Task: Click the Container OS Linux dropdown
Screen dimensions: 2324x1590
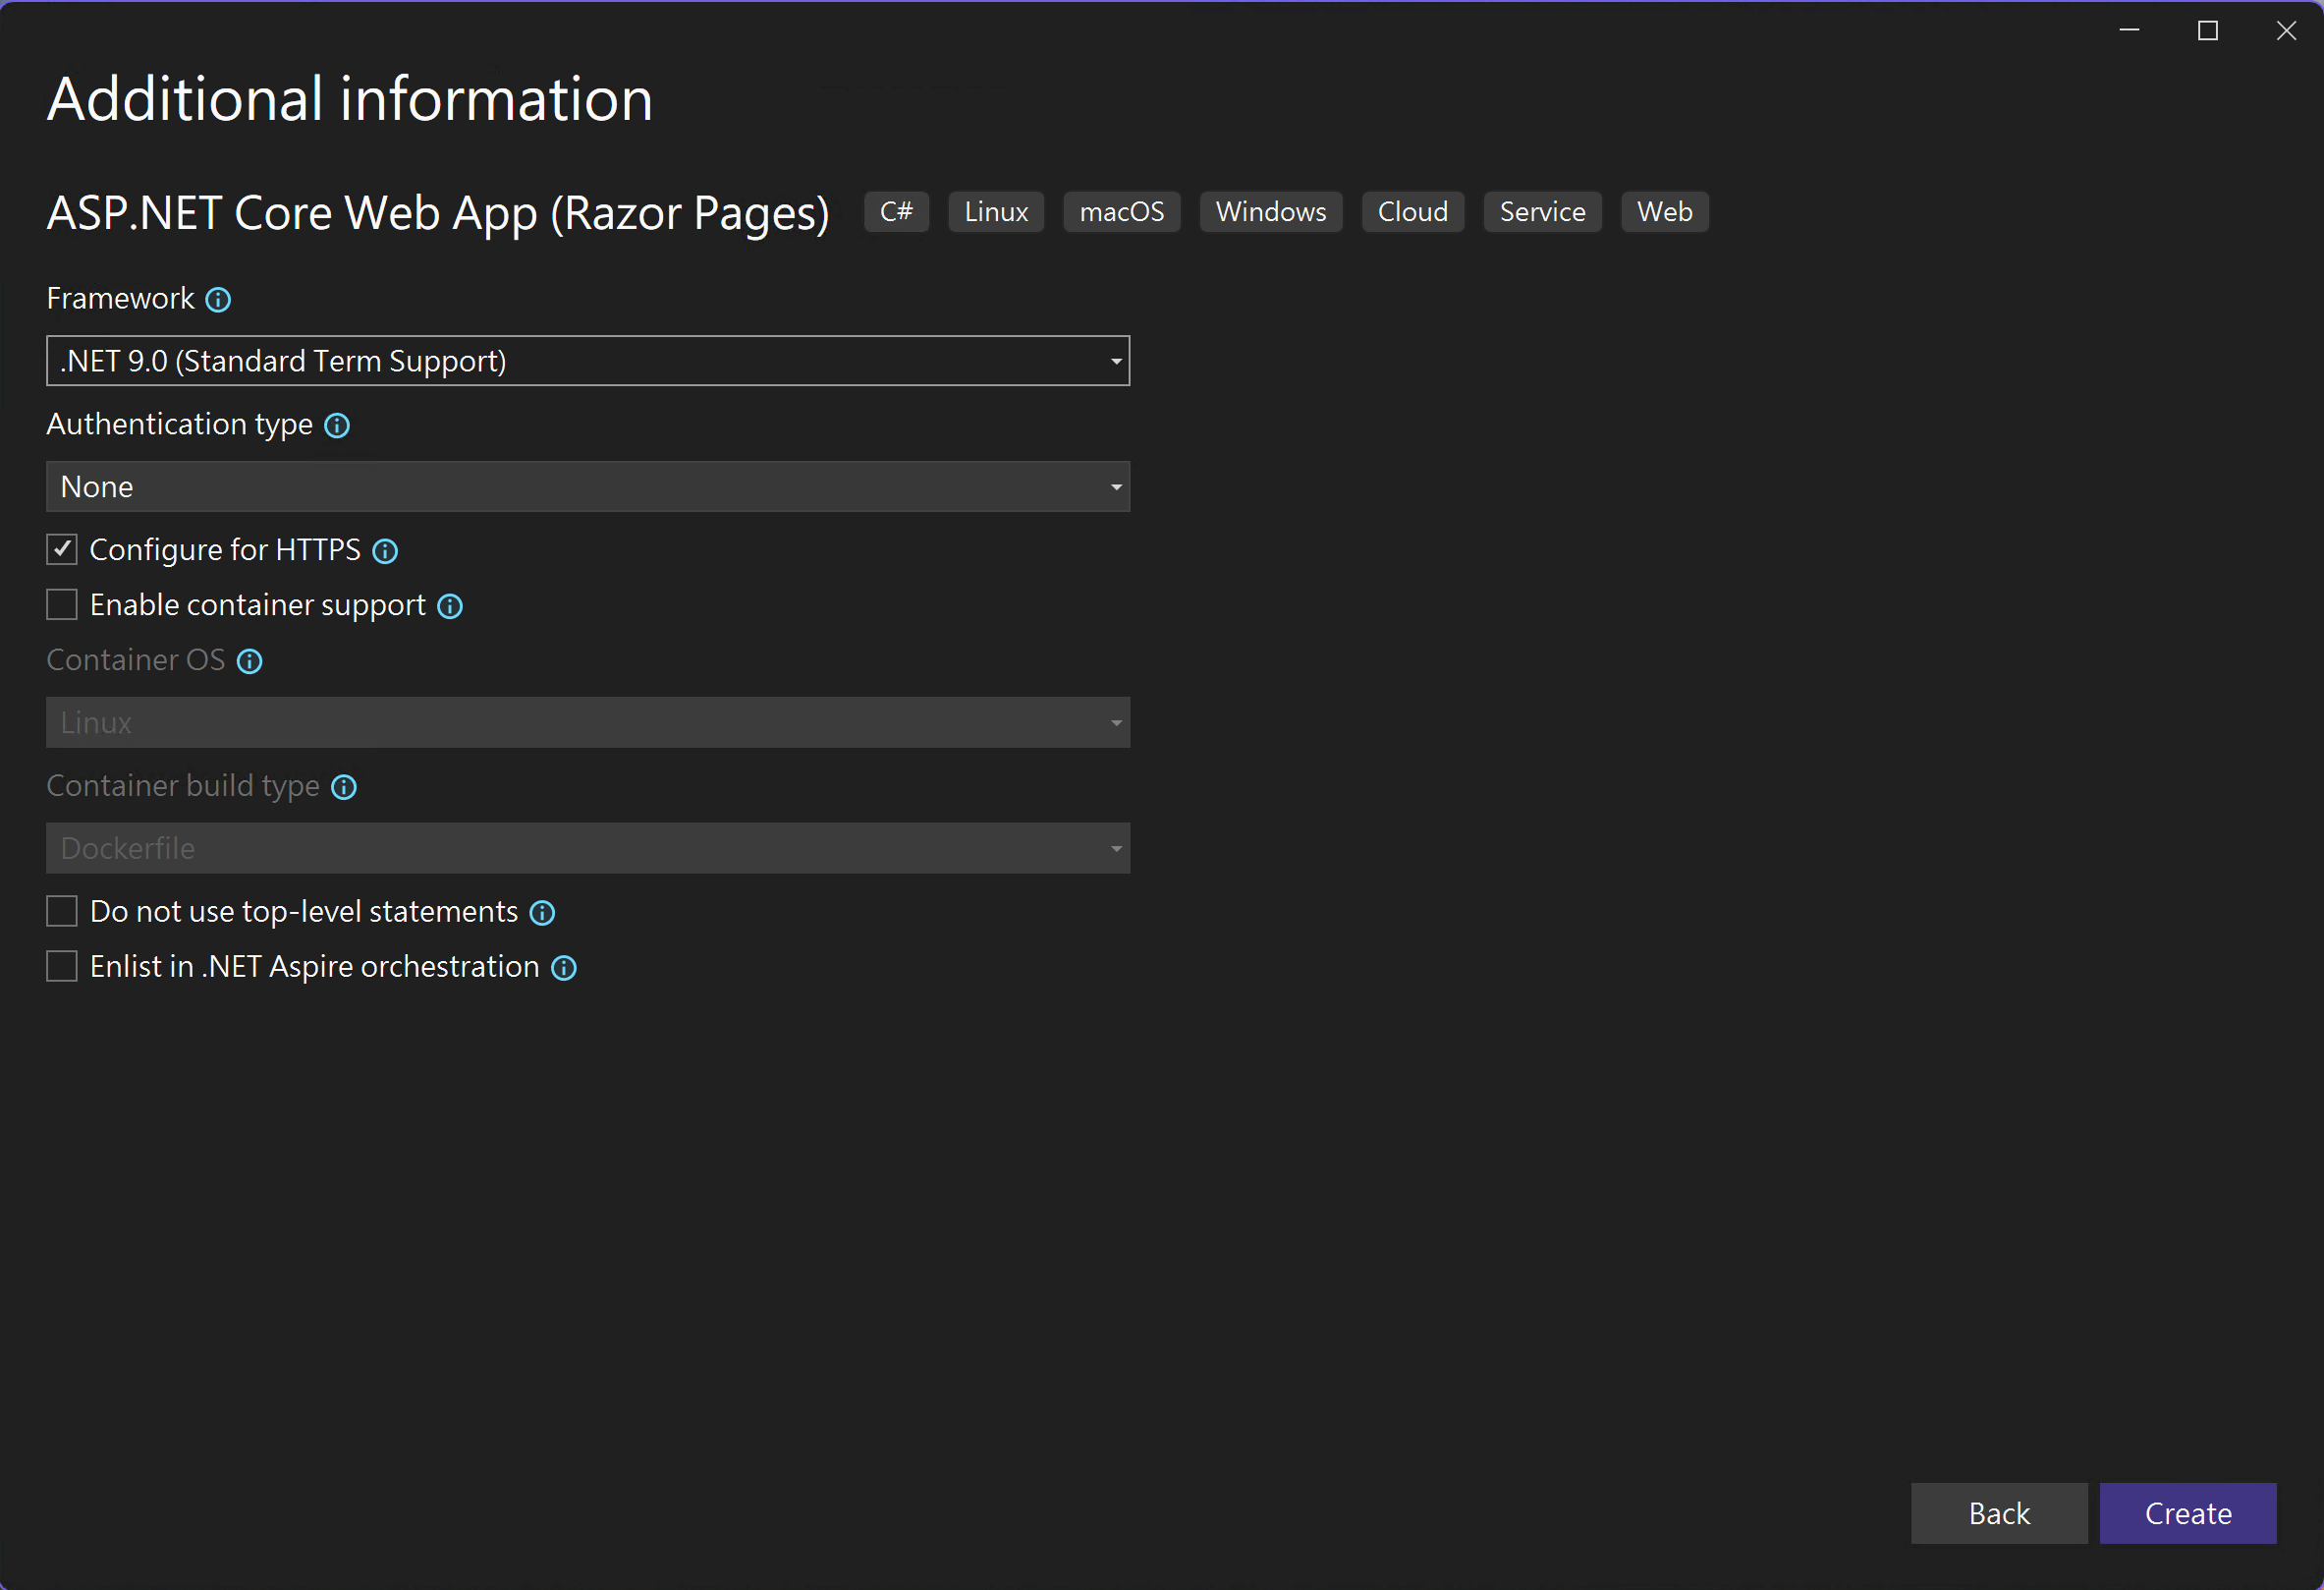Action: point(588,722)
